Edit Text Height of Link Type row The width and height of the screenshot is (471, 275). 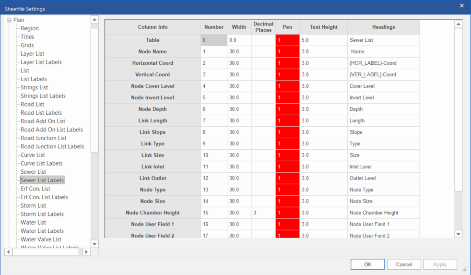click(323, 144)
